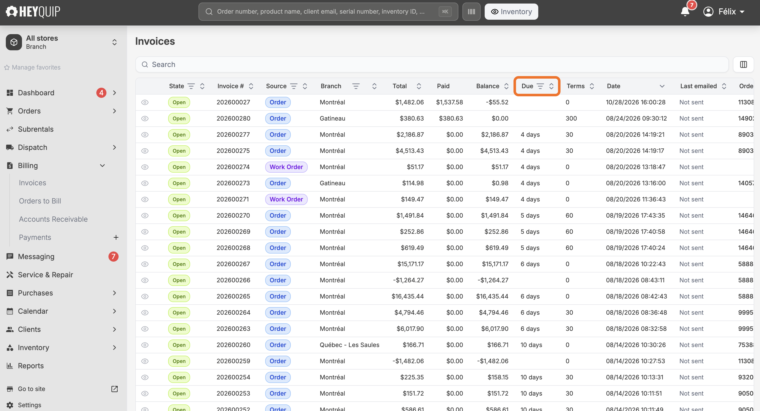Screen dimensions: 760x411
Task: Click Work Order badge for 202600271
Action: click(x=286, y=199)
